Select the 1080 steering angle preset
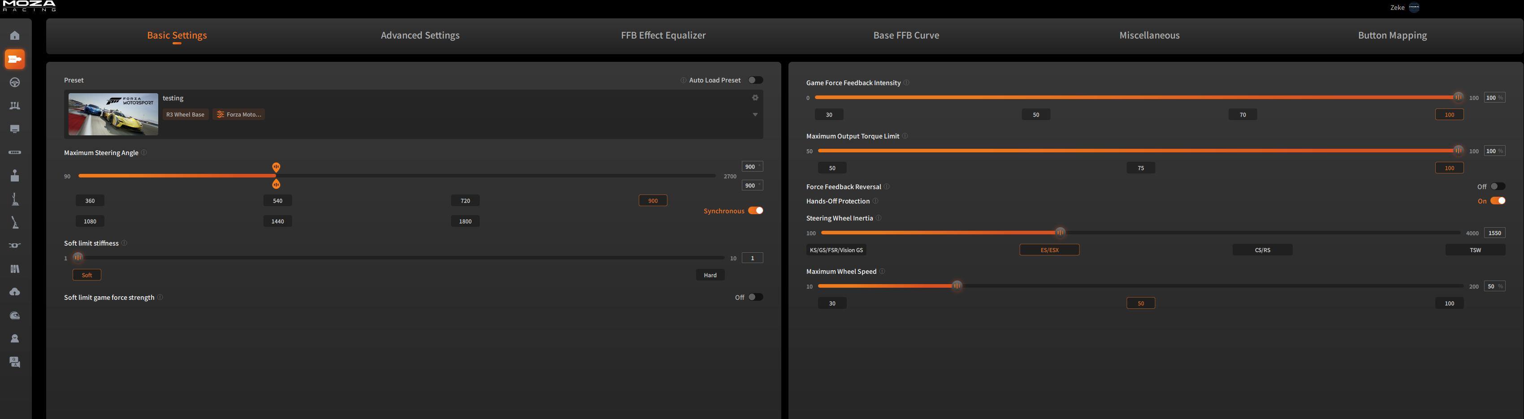 point(90,221)
